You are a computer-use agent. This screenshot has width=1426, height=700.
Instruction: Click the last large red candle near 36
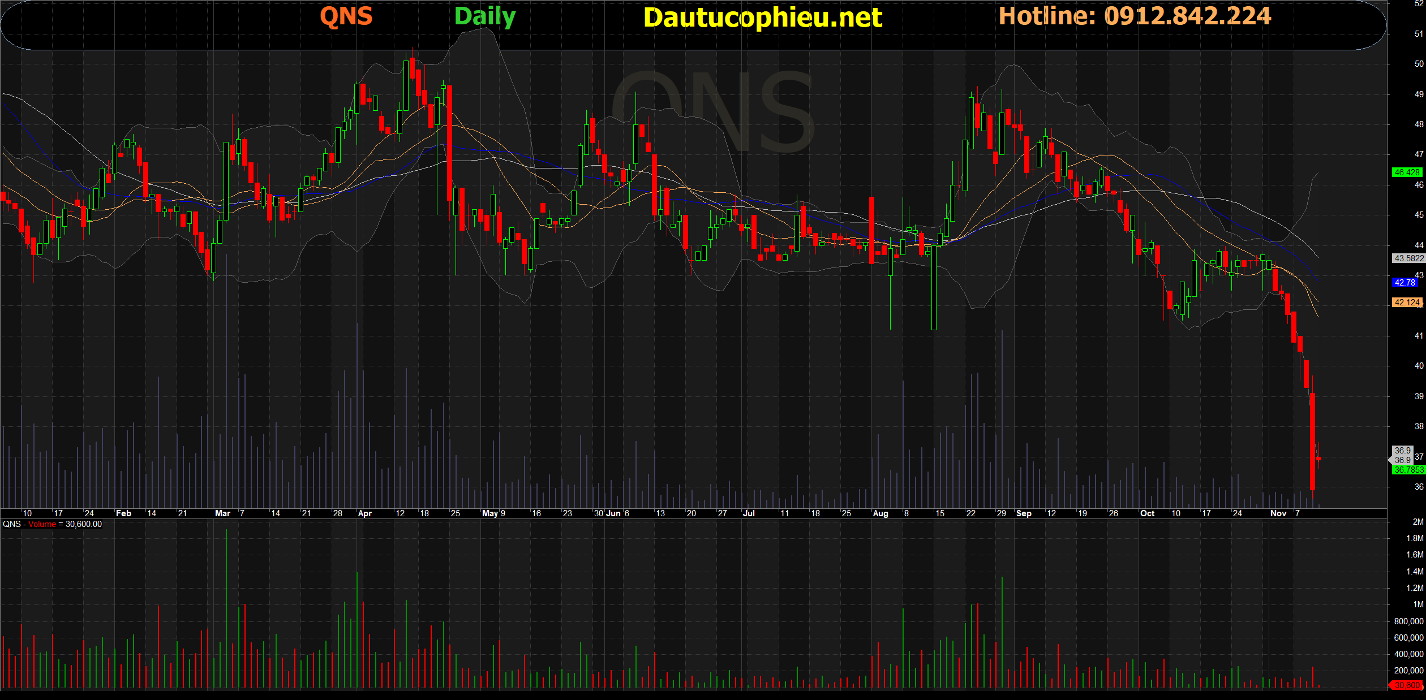pyautogui.click(x=1312, y=441)
